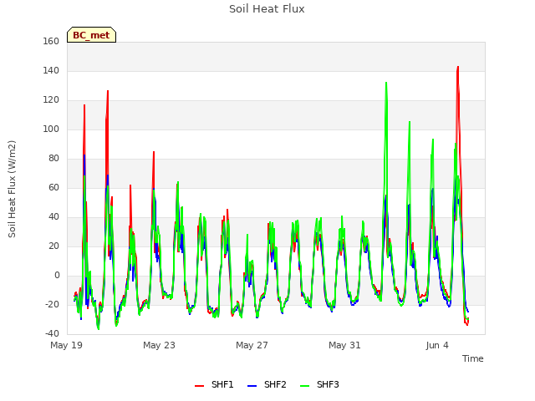Click the May 19 x-axis label
Screen dimensions: 535x401
tap(66, 345)
